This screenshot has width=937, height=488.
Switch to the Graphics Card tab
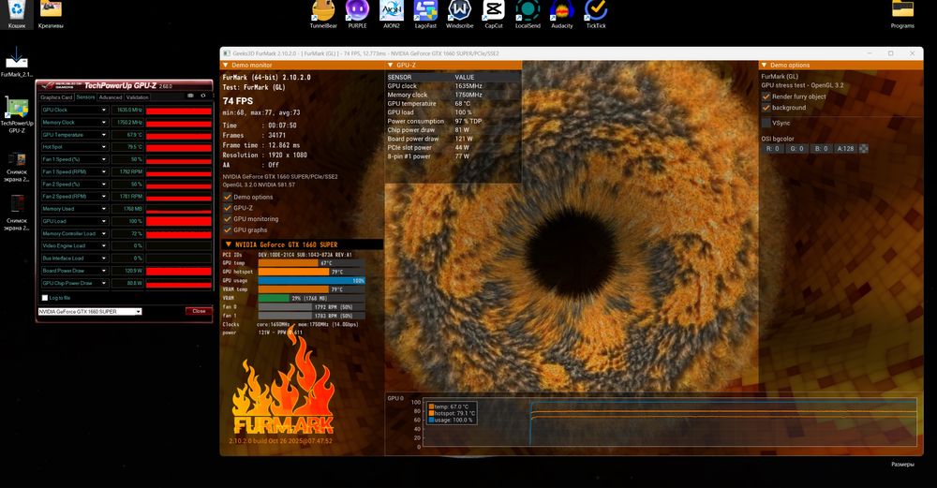(x=56, y=97)
